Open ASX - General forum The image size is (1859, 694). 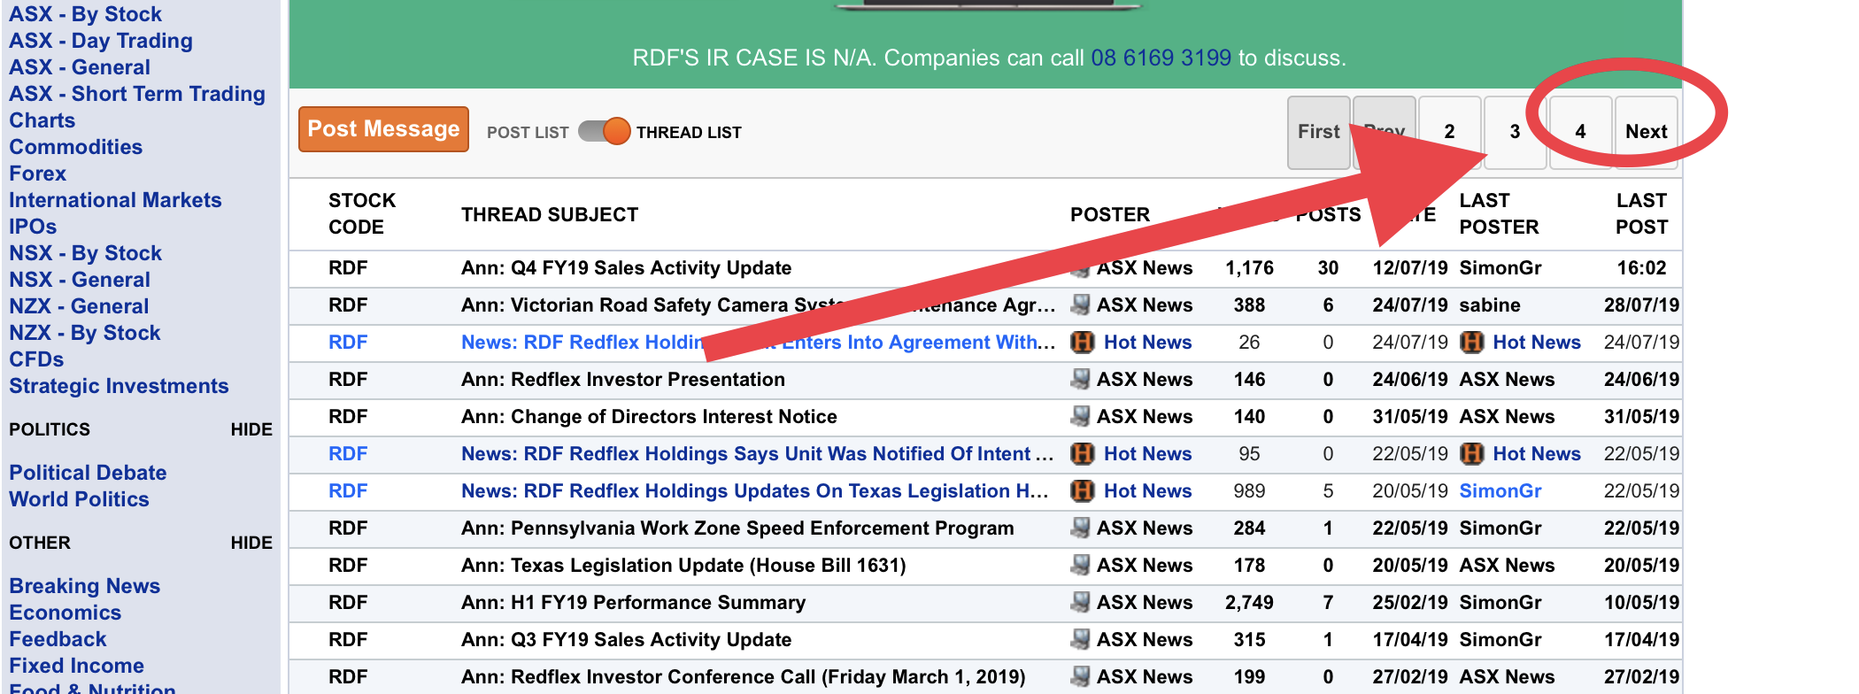[80, 67]
